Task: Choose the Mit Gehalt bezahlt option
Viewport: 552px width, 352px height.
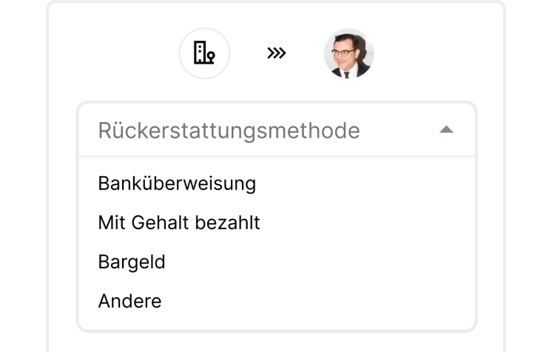Action: (x=179, y=223)
